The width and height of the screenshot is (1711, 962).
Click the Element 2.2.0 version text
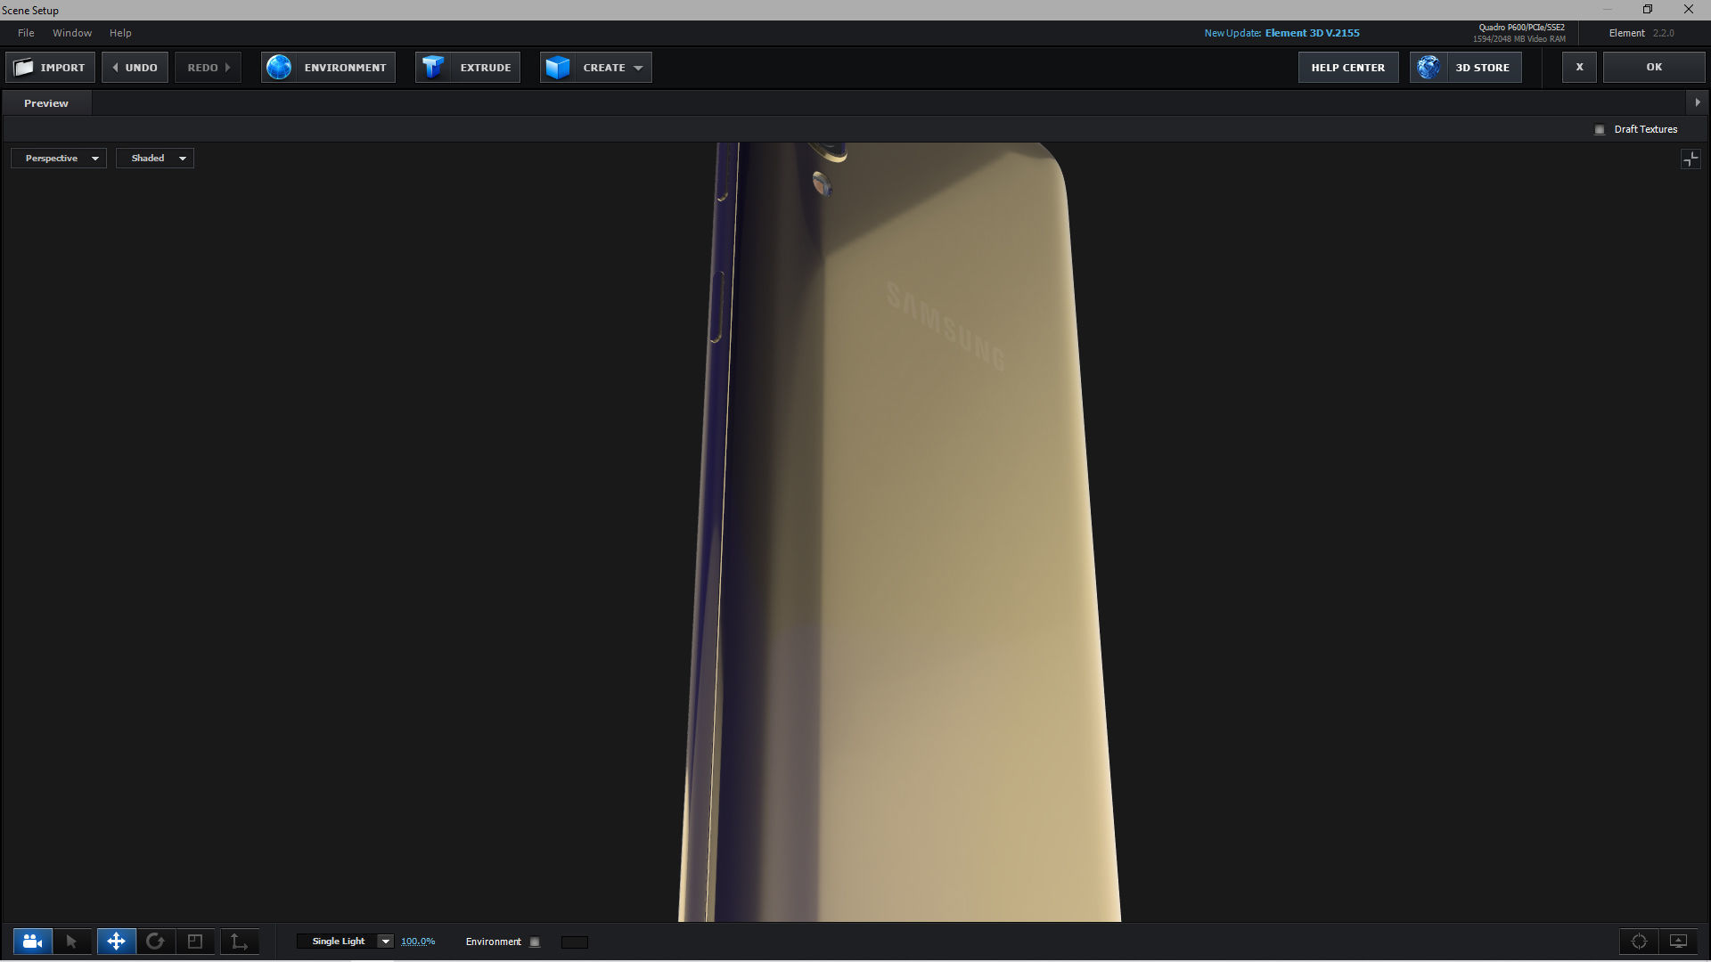(x=1641, y=33)
